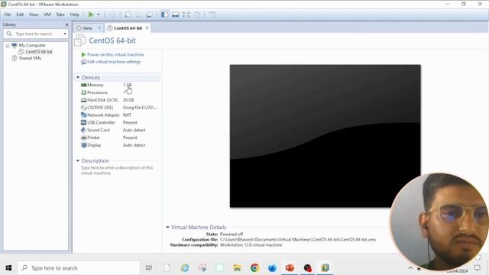Click the 20 GB hard disk value

(128, 100)
